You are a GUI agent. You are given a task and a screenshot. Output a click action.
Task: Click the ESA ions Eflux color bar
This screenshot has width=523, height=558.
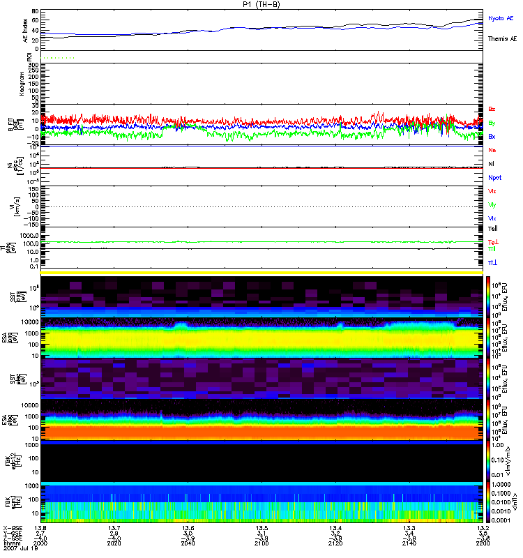pyautogui.click(x=488, y=338)
